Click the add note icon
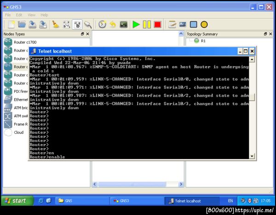Image resolution: width=276 pixels, height=215 pixels. point(172,24)
